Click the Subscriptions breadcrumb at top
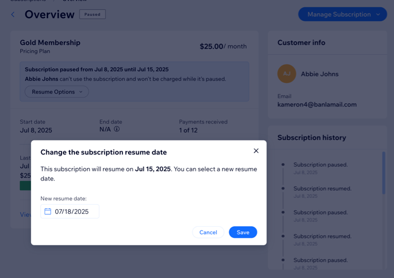Image resolution: width=394 pixels, height=278 pixels. coord(28,1)
